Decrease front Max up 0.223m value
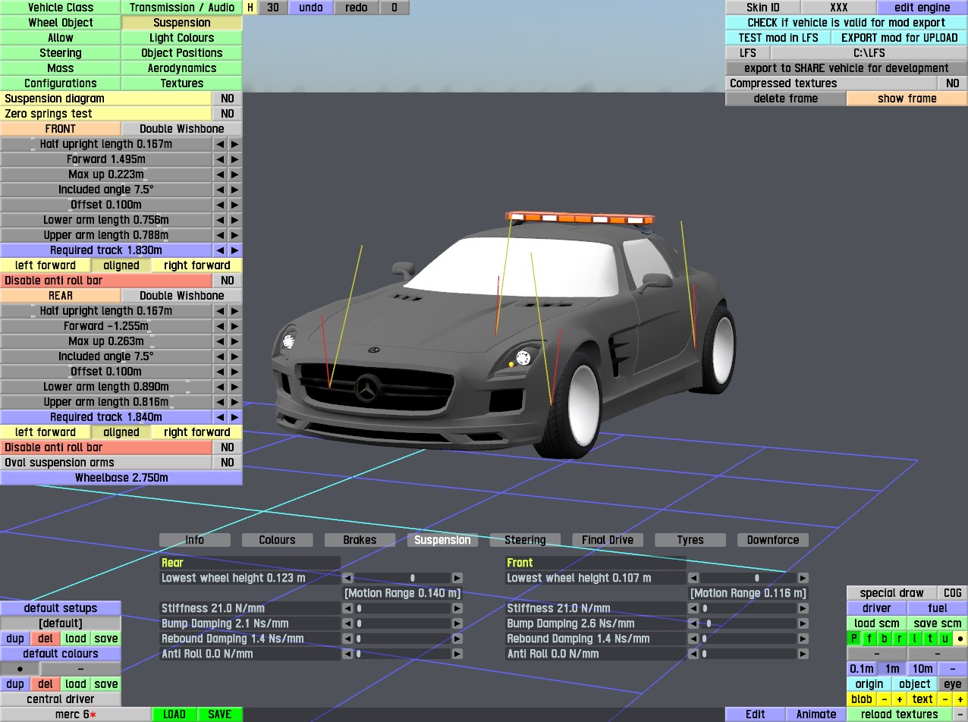The width and height of the screenshot is (968, 722). tap(220, 174)
